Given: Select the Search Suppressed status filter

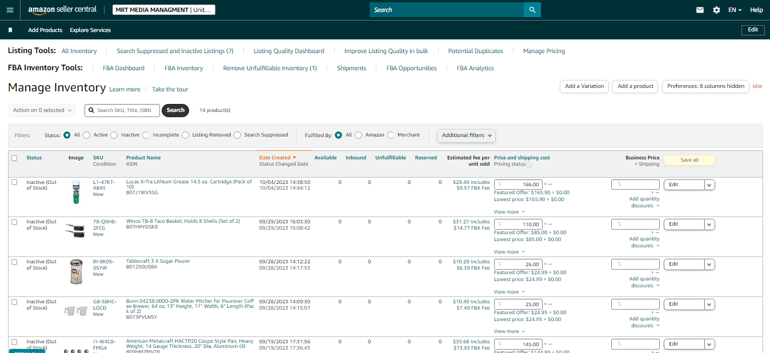Looking at the screenshot, I should pyautogui.click(x=238, y=135).
